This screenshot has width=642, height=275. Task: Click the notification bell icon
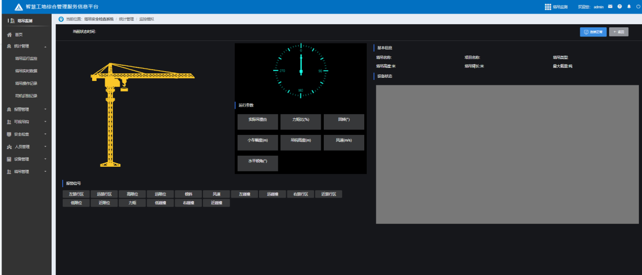629,7
